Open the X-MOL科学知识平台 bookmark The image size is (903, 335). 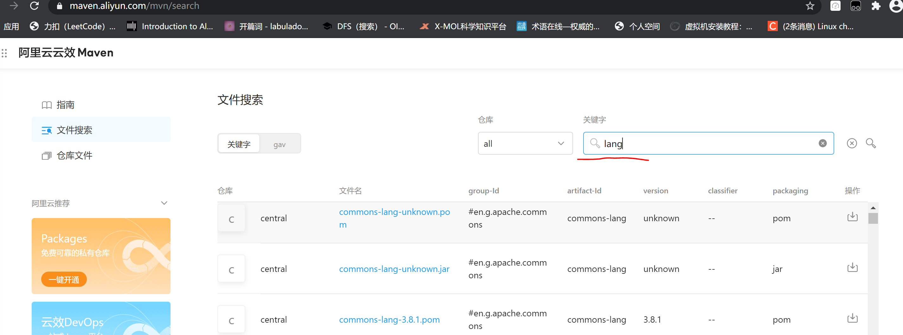(463, 26)
